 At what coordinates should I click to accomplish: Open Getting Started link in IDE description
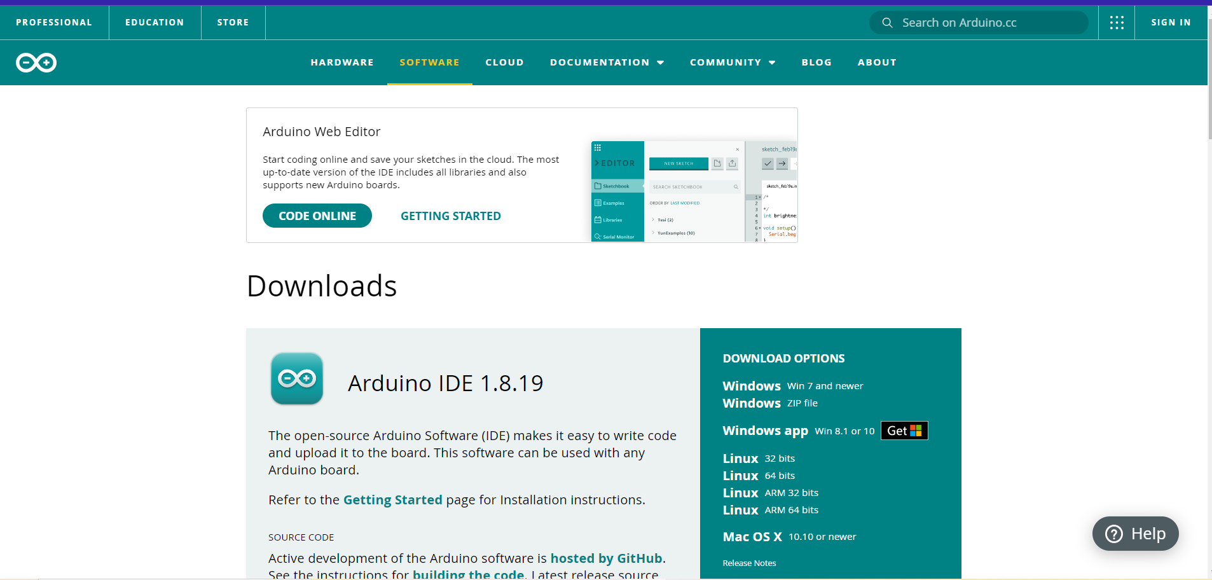pyautogui.click(x=392, y=500)
